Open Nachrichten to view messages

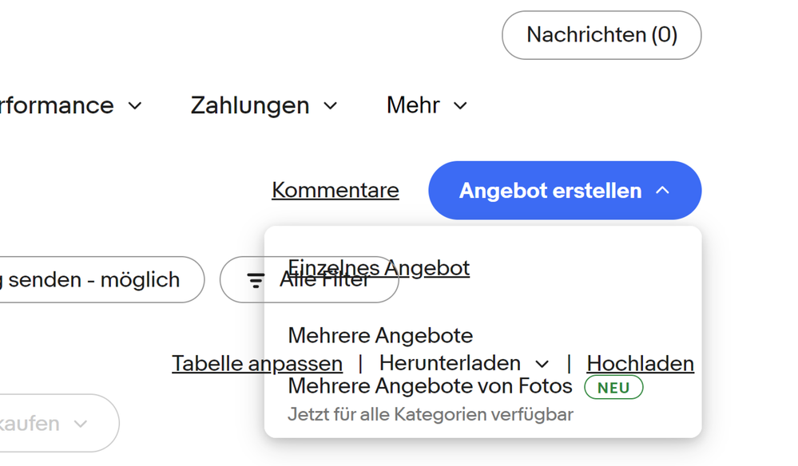(601, 35)
